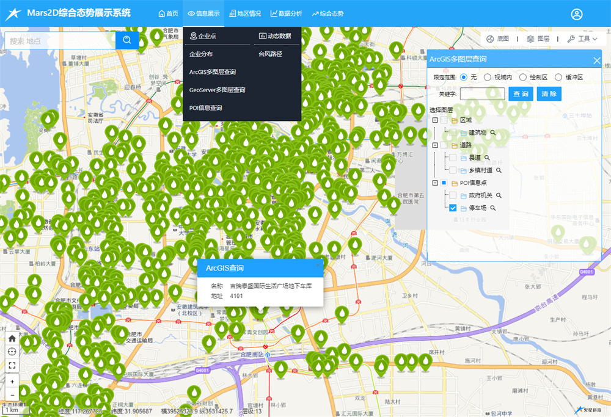Click the POI信息点 folder icon
The height and width of the screenshot is (417, 611).
(455, 183)
